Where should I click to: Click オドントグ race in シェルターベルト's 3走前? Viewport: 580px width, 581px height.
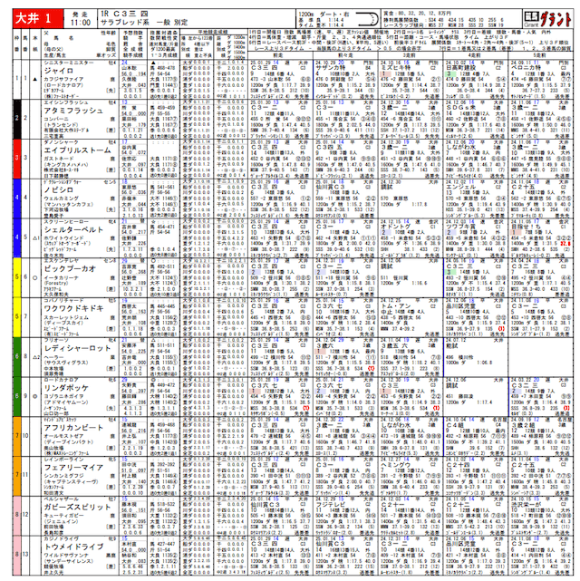click(x=395, y=227)
